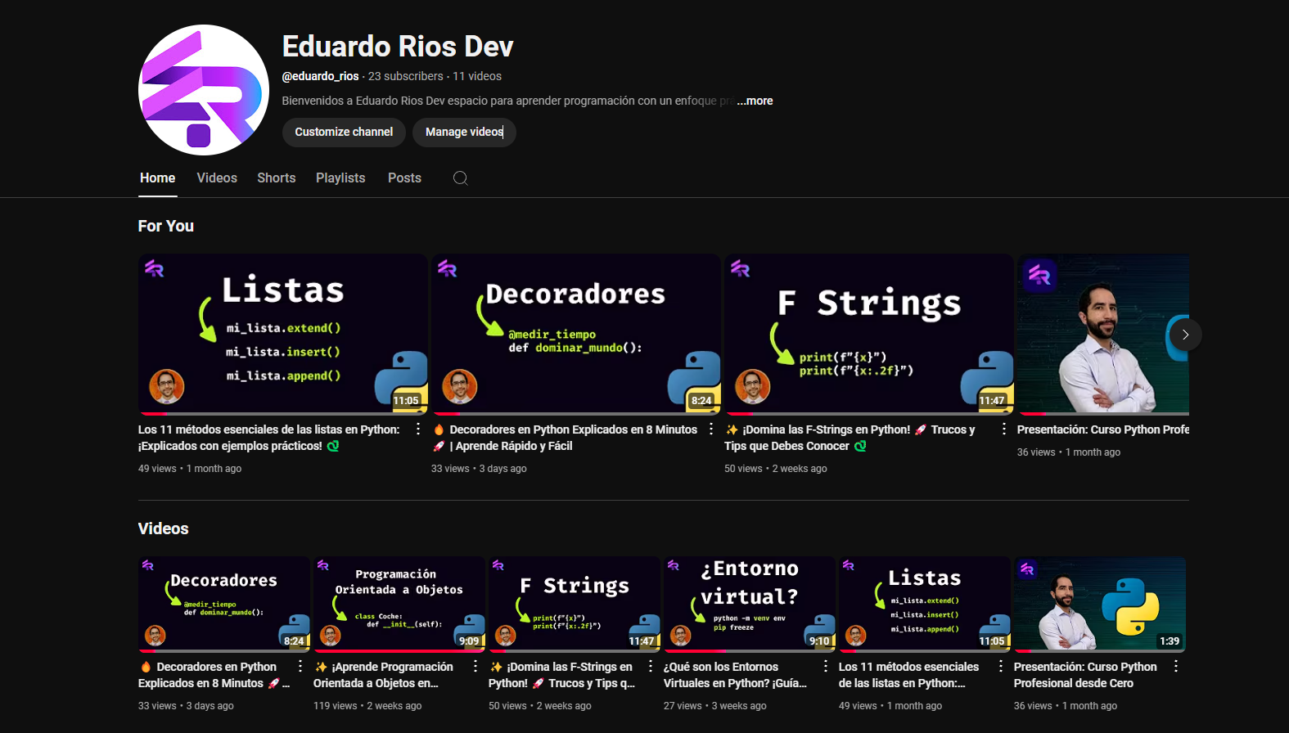The width and height of the screenshot is (1289, 733).
Task: Open three-dot menu for Entornos Virtuales video
Action: pos(826,667)
